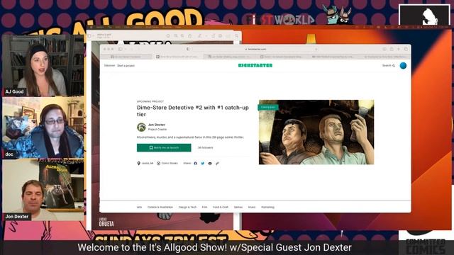Open the blue profile avatar menu
This screenshot has height=255, width=454.
[x=403, y=66]
